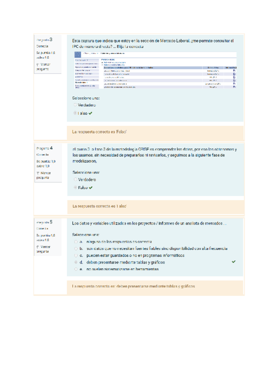Select option e 'no suelen sistematizarse'
This screenshot has height=391, width=277.
pos(75,269)
